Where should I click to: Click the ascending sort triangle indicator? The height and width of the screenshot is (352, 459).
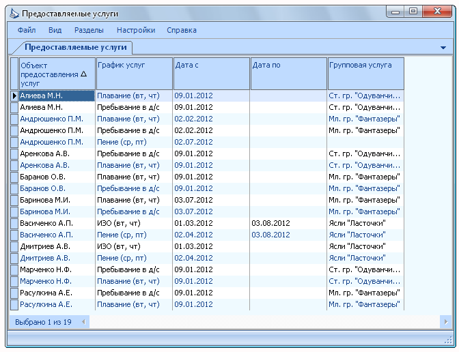[84, 74]
